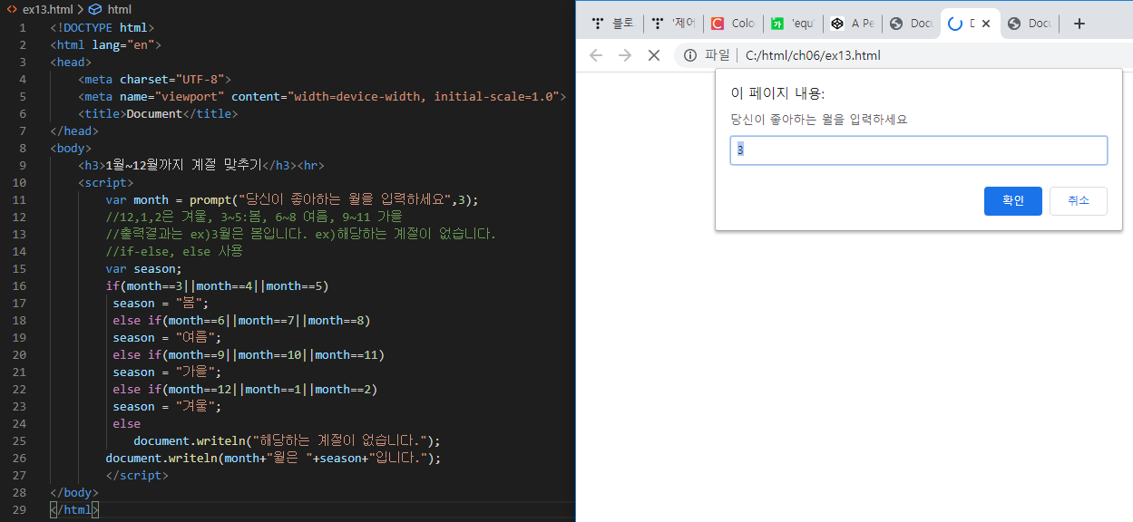Click the browser forward arrow
This screenshot has width=1133, height=522.
click(625, 55)
